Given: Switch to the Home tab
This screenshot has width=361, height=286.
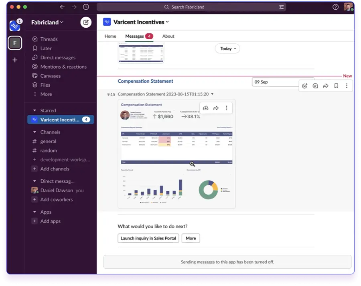Looking at the screenshot, I should (x=110, y=36).
